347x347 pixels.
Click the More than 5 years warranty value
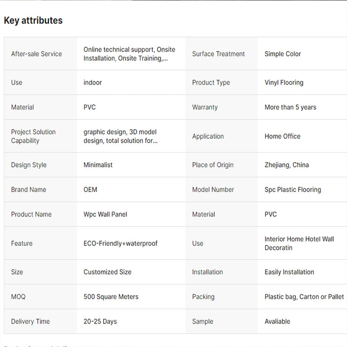coord(290,107)
